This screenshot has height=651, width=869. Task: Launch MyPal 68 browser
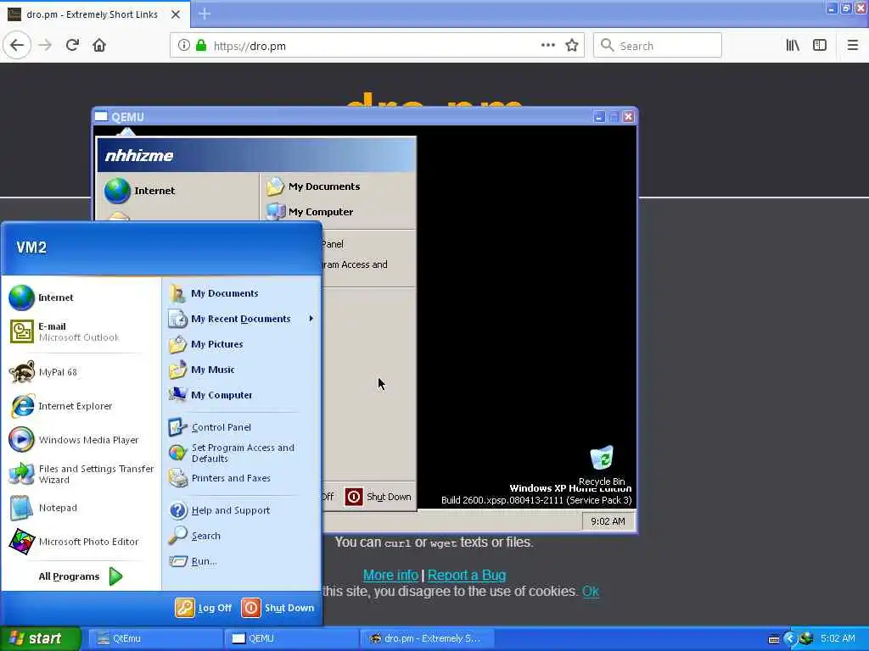pos(43,372)
